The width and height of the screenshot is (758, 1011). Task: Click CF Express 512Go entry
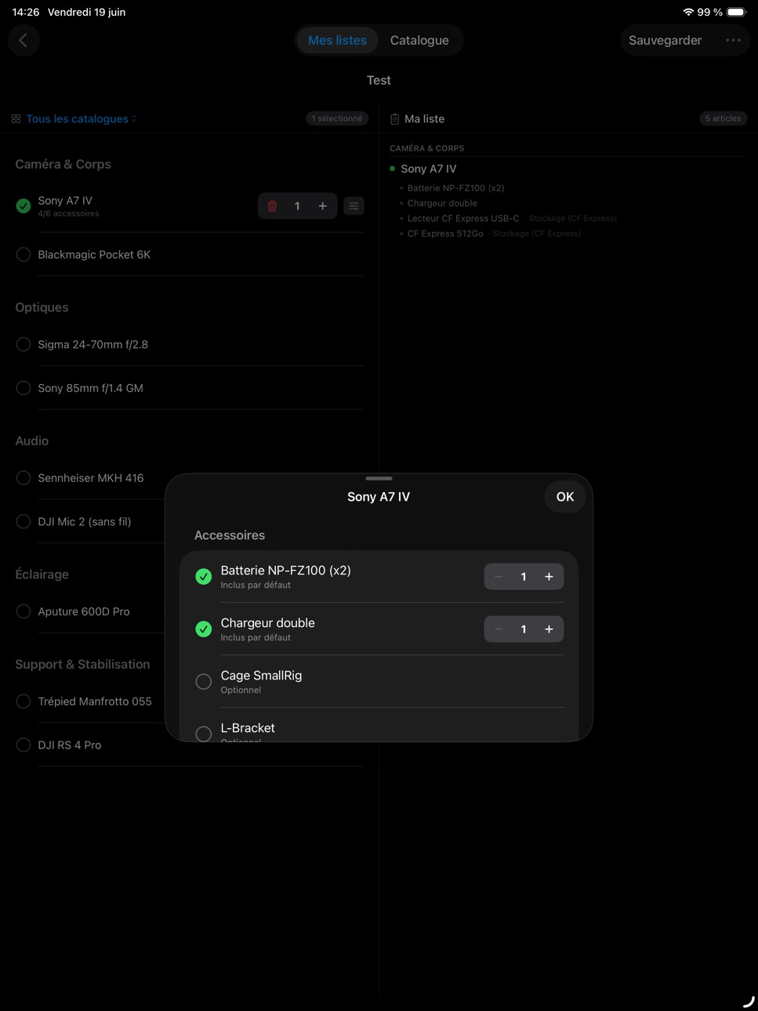pos(445,234)
